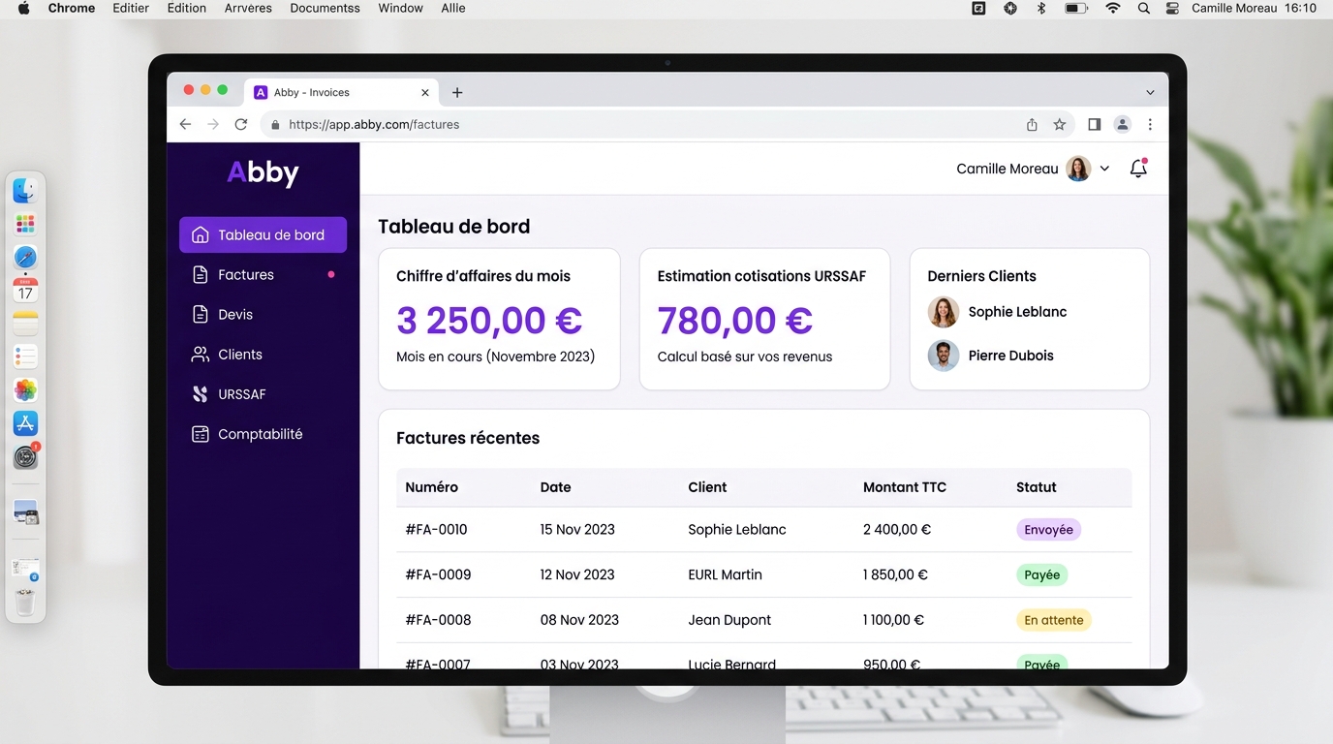Click the Factures document icon in sidebar
This screenshot has height=744, width=1333.
(x=201, y=275)
